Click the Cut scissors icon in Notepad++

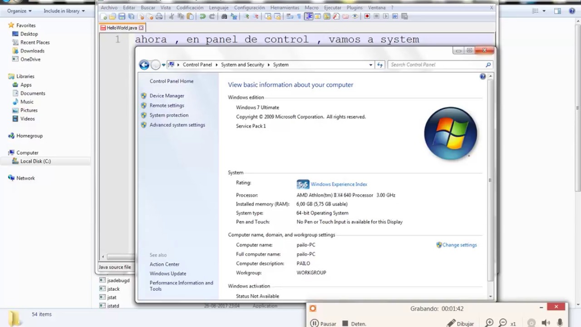171,16
